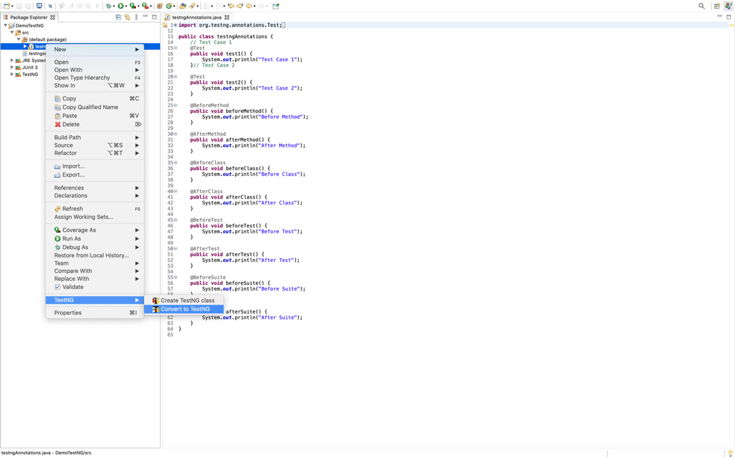
Task: Click the Search icon near the top right
Action: click(x=702, y=5)
